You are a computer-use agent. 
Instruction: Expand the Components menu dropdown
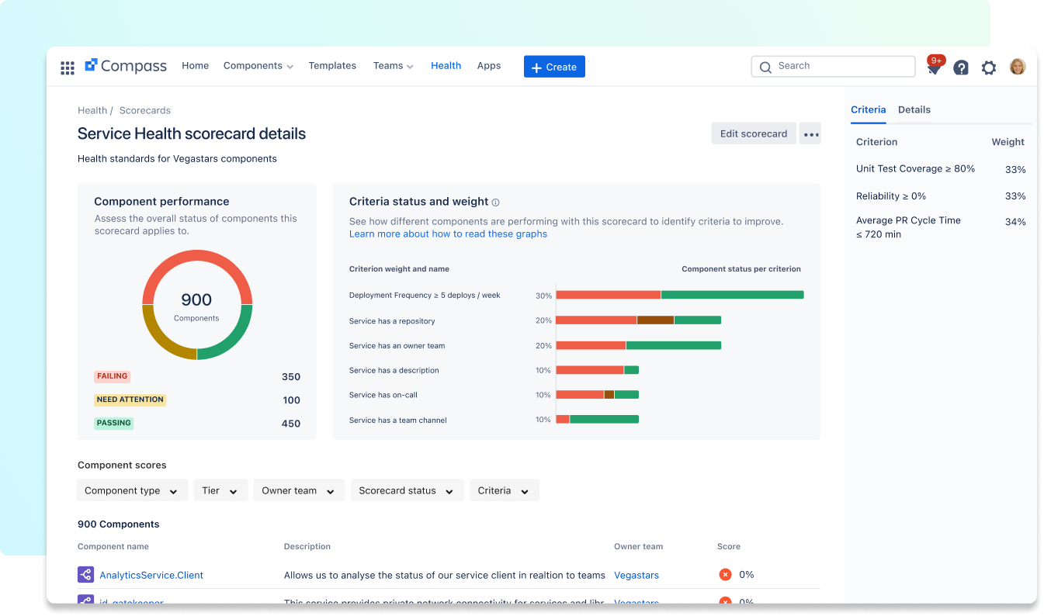coord(258,66)
